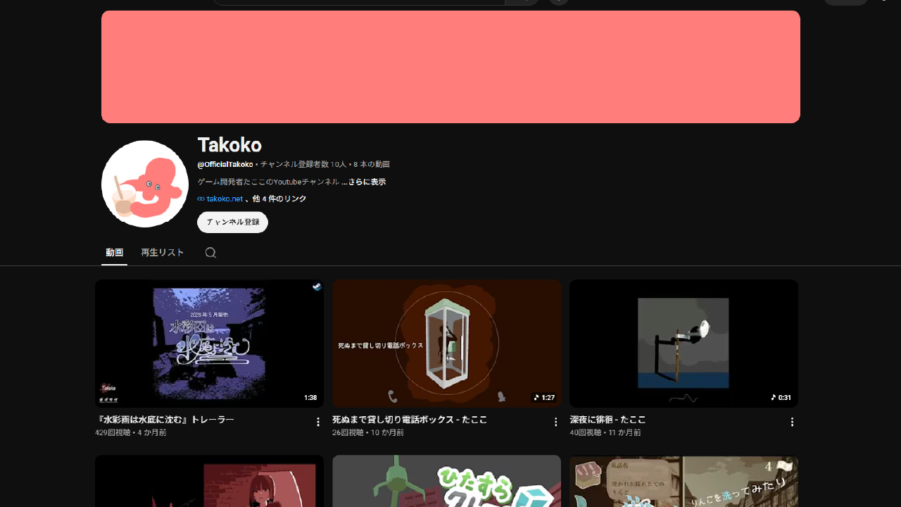Play the 『水彩画は水底に沈む』トレーラー thumbnail

(x=209, y=344)
